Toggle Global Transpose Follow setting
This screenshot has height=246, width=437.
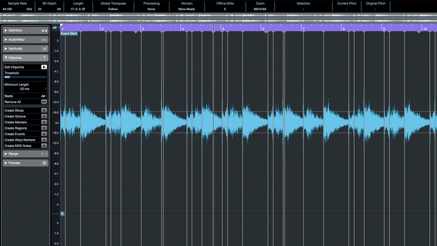coord(113,9)
